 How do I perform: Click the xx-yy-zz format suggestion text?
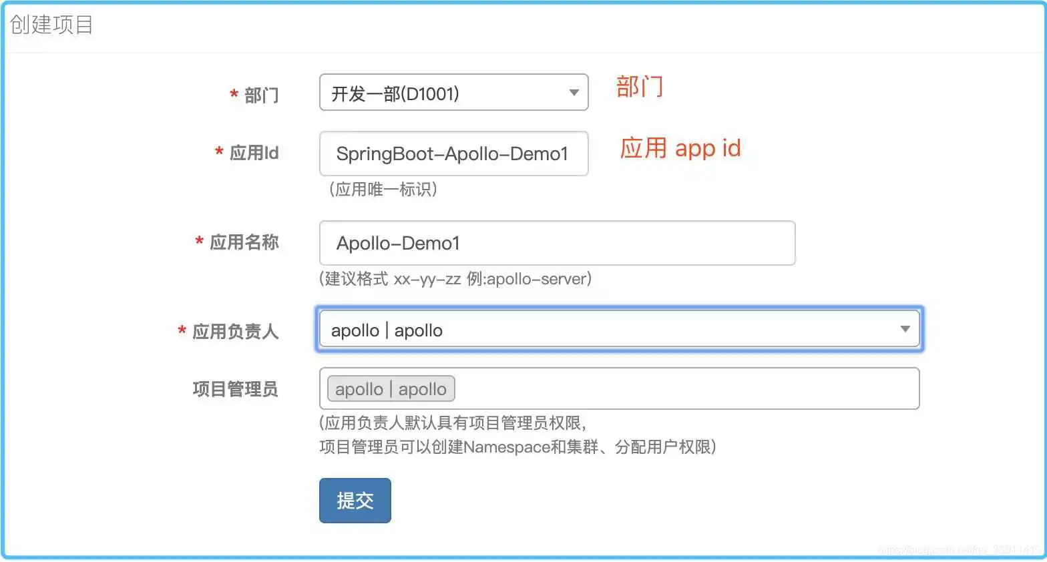[455, 279]
